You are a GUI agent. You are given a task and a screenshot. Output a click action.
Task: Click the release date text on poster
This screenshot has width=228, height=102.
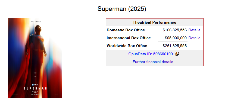tap(35, 92)
